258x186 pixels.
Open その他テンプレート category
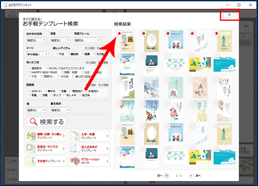(45, 161)
